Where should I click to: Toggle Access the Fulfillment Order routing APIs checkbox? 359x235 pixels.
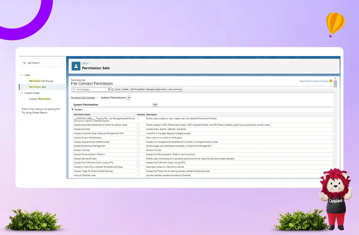138,163
